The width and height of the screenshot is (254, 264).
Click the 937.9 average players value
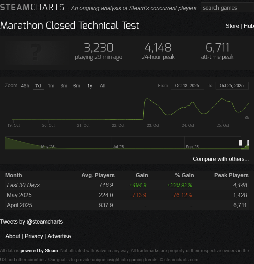coord(106,205)
